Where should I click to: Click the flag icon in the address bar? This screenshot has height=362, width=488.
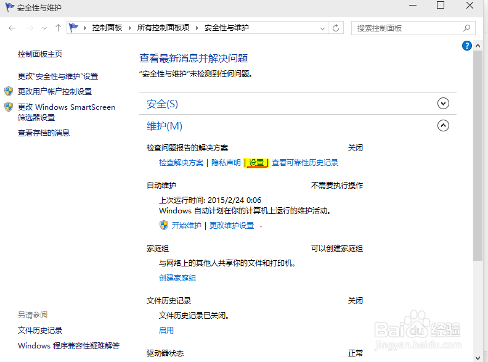(73, 28)
